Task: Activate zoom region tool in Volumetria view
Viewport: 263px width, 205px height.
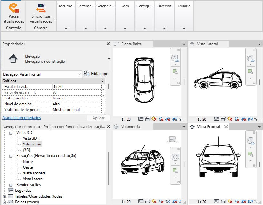Action: (175, 171)
